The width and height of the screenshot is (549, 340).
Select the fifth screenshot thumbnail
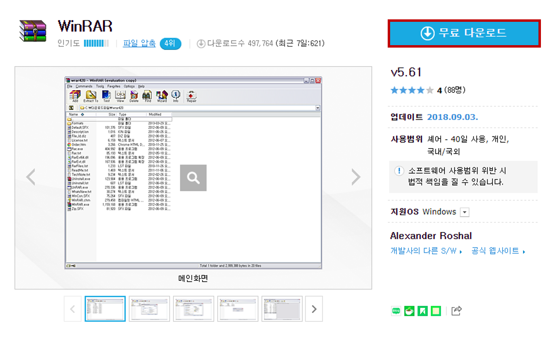(282, 309)
